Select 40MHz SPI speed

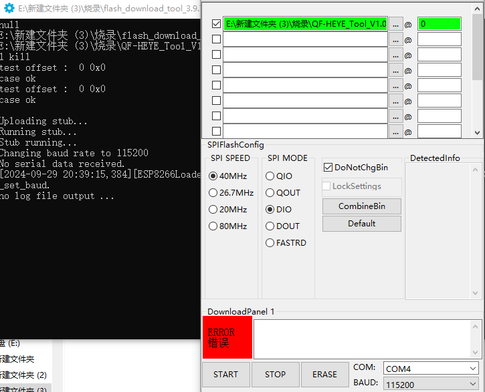point(228,176)
